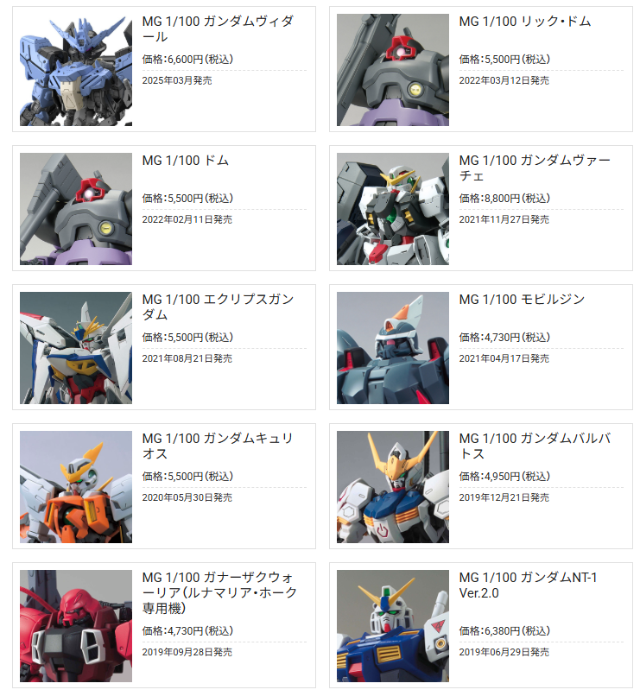Click the MG 1/100 リック・ドム title
The image size is (640, 696).
pyautogui.click(x=524, y=22)
